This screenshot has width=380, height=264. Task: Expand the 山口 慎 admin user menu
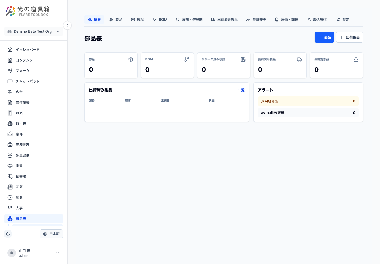34,253
